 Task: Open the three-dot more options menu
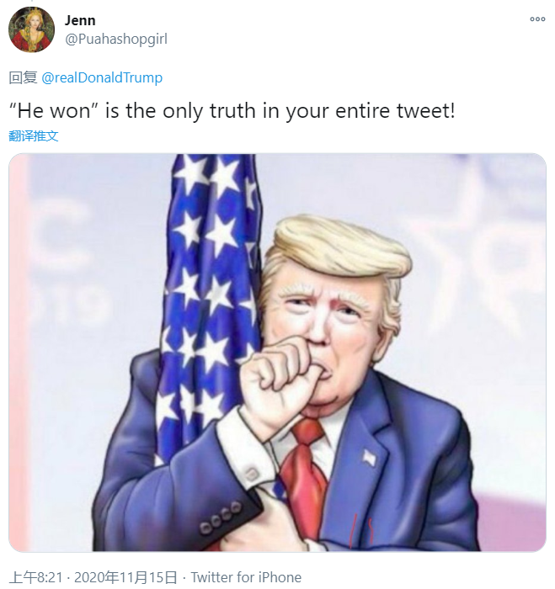tap(537, 19)
